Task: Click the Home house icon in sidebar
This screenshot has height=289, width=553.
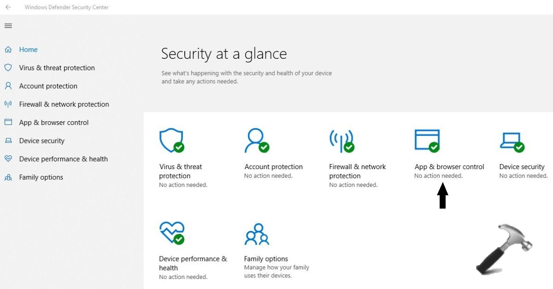Action: [x=8, y=49]
